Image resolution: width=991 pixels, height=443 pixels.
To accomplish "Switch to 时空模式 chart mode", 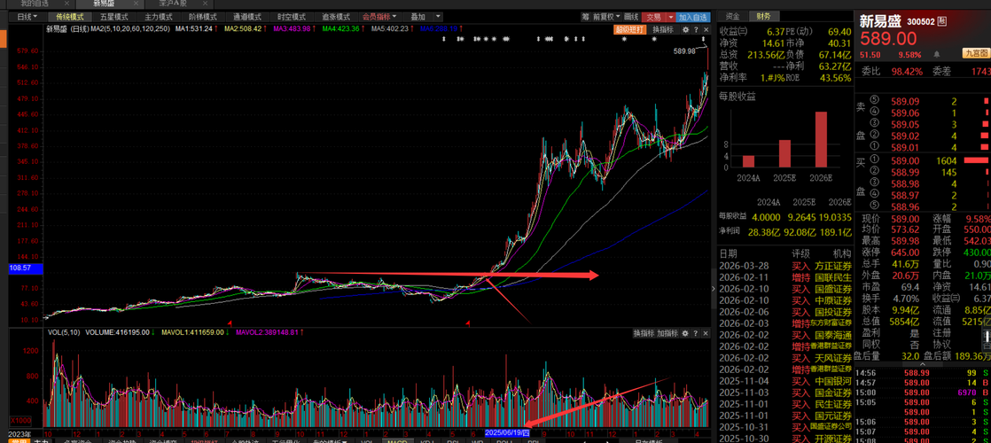I will tap(292, 17).
